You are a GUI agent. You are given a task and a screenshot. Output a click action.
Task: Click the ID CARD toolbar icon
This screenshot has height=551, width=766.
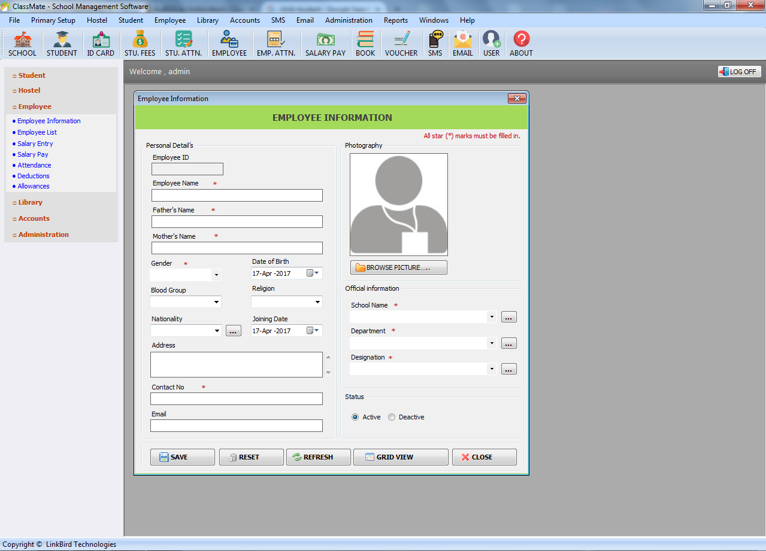coord(101,43)
